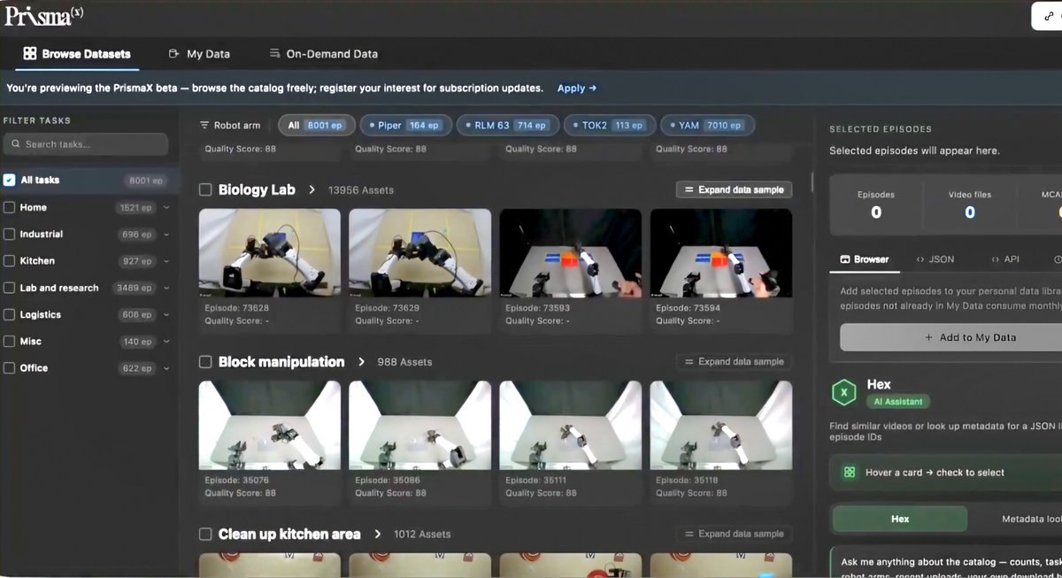Image resolution: width=1062 pixels, height=578 pixels.
Task: Expand the Office category chevron
Action: click(x=166, y=368)
